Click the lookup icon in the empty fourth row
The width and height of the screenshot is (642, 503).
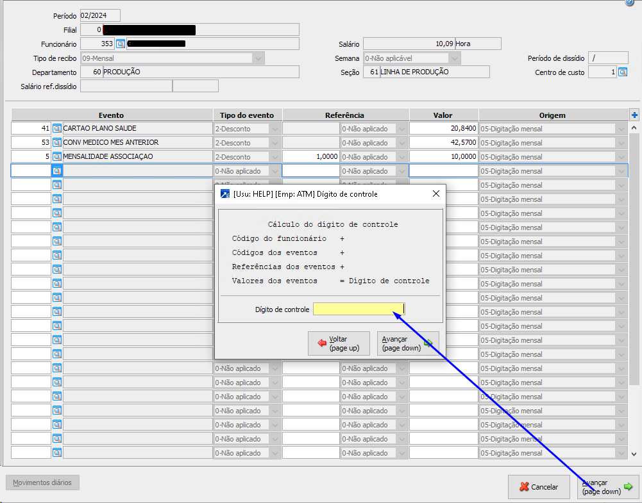pyautogui.click(x=56, y=171)
